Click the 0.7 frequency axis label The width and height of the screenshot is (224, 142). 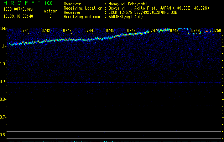tap(3, 117)
